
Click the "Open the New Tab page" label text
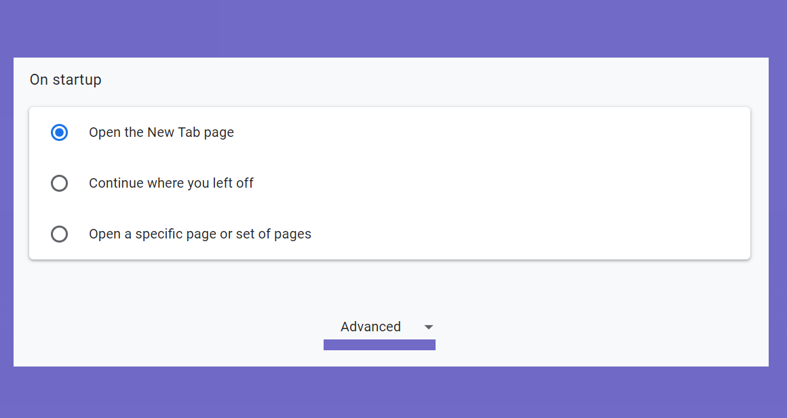(161, 132)
